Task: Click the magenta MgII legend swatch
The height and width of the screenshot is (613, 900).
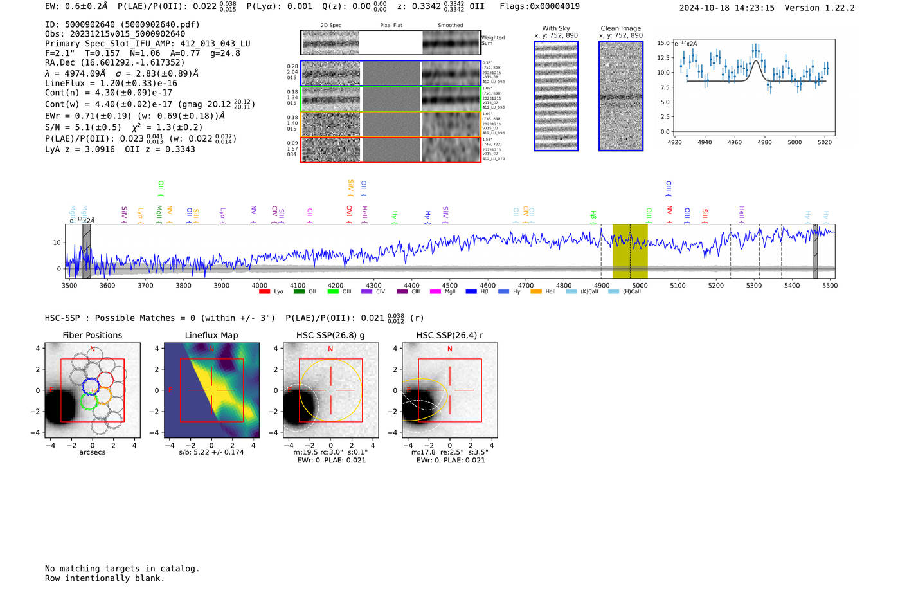Action: pyautogui.click(x=436, y=292)
